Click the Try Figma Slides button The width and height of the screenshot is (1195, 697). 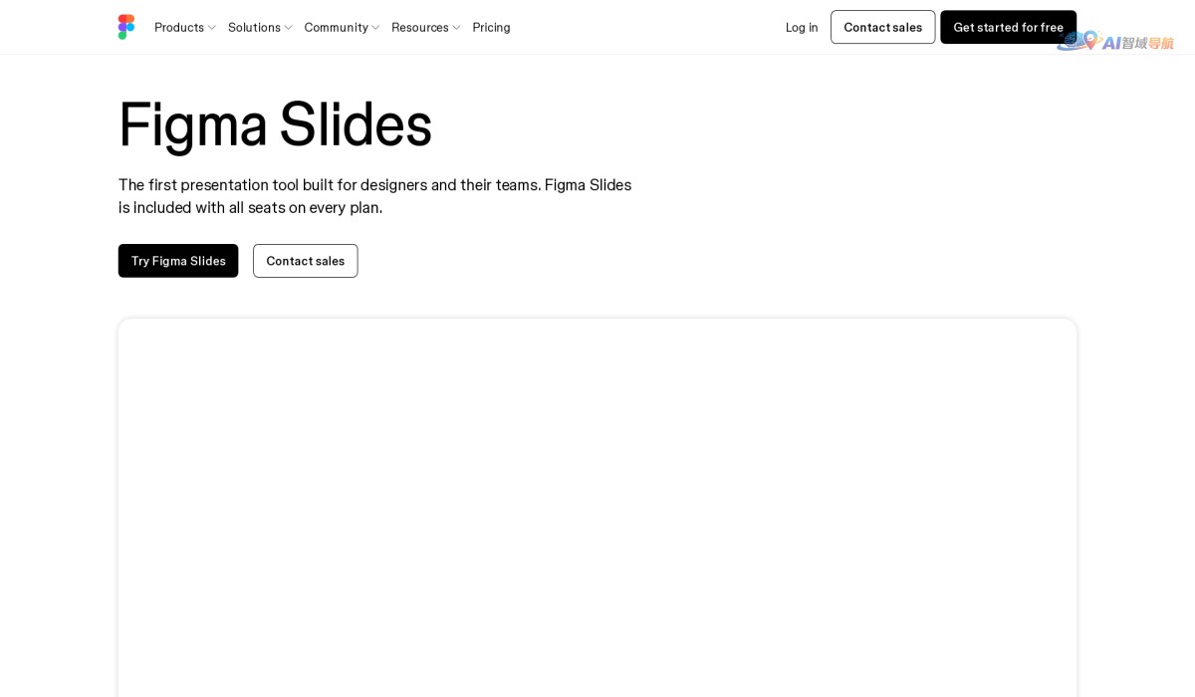click(178, 261)
